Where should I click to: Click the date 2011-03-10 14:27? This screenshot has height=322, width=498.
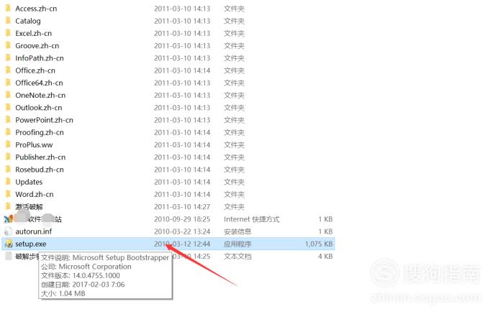182,207
